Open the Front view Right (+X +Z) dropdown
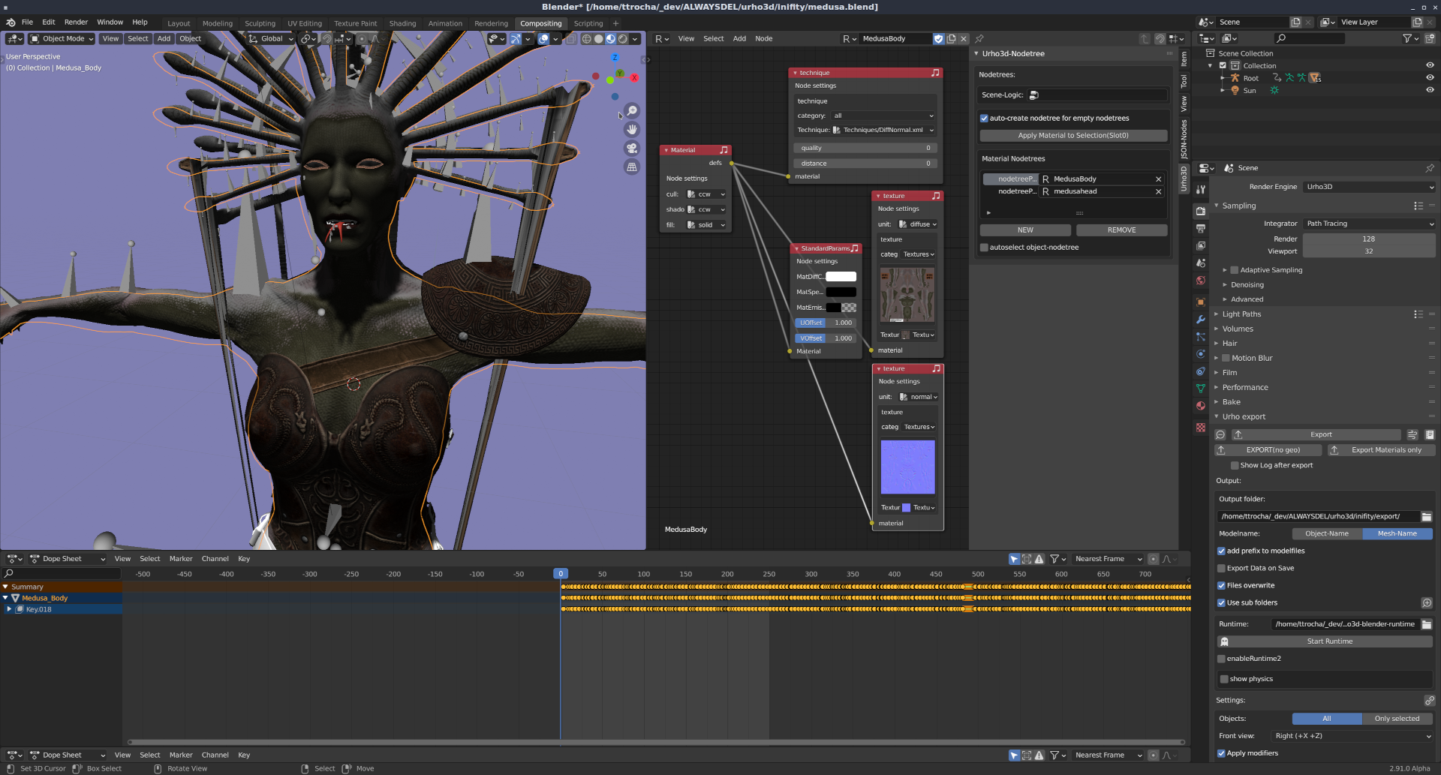 1352,737
